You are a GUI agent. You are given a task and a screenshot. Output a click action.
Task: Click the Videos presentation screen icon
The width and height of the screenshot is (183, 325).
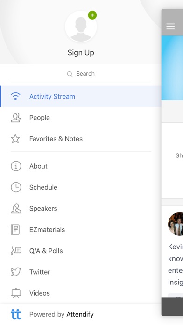coord(16,293)
